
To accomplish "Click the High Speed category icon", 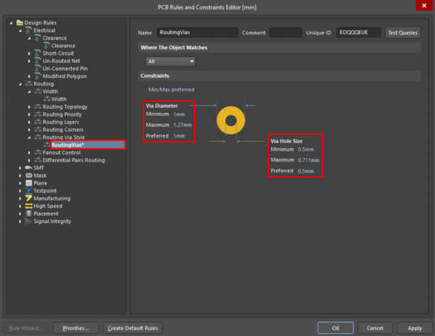I will tap(28, 206).
